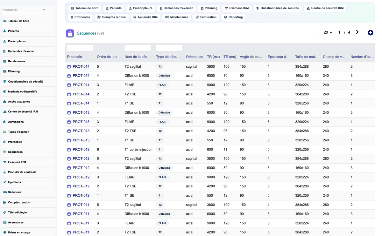382x236 pixels.
Task: Open PROT-014 link in T2 sagittal row
Action: [81, 67]
